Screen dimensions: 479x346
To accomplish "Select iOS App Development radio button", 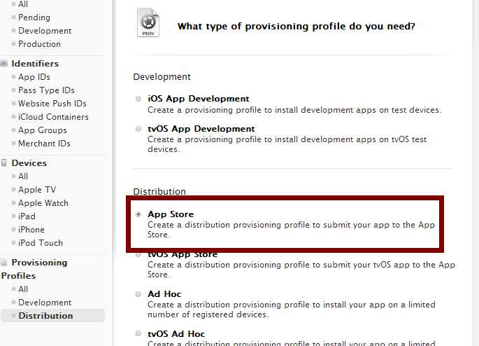I will (138, 99).
